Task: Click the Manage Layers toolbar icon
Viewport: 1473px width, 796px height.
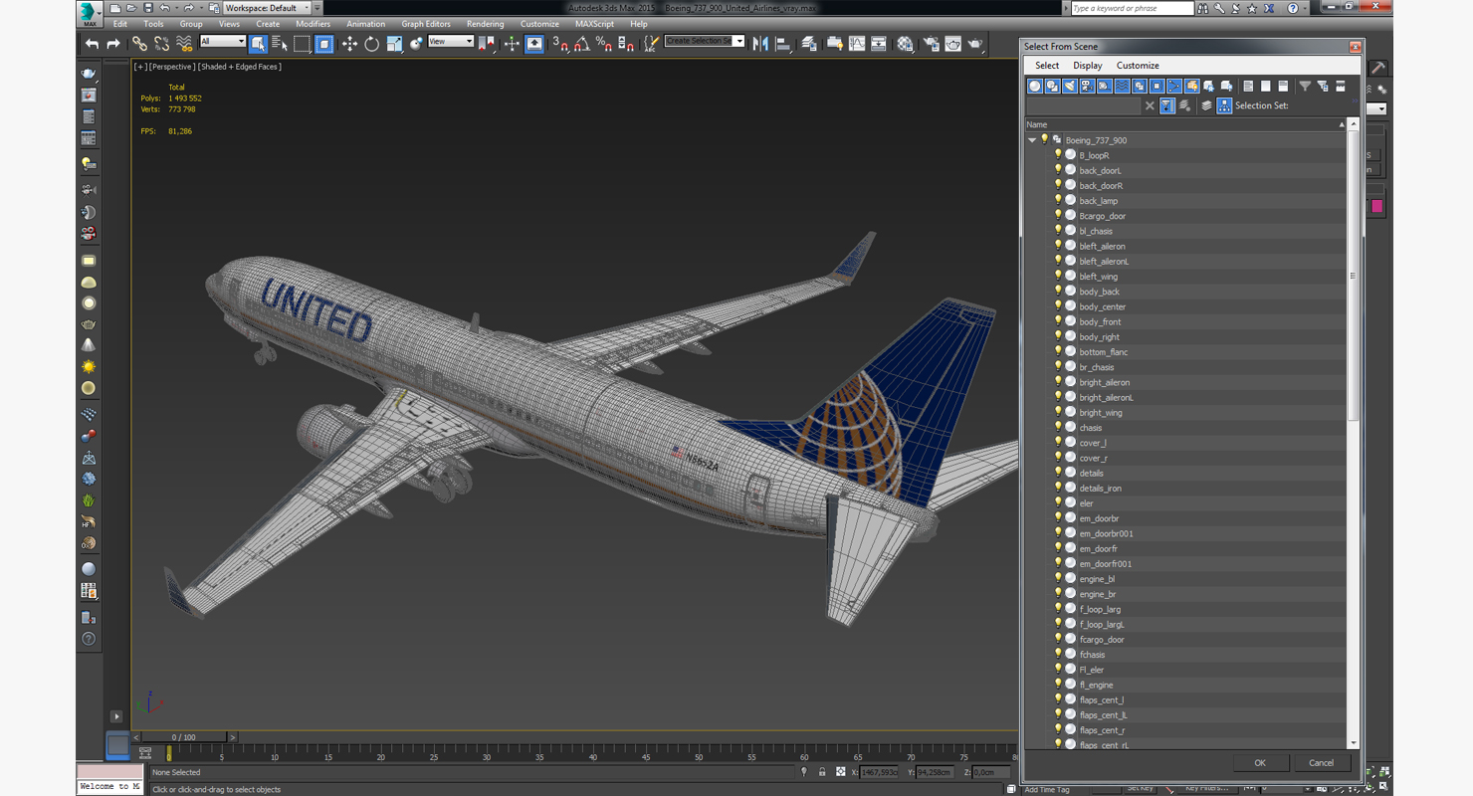Action: (x=809, y=44)
